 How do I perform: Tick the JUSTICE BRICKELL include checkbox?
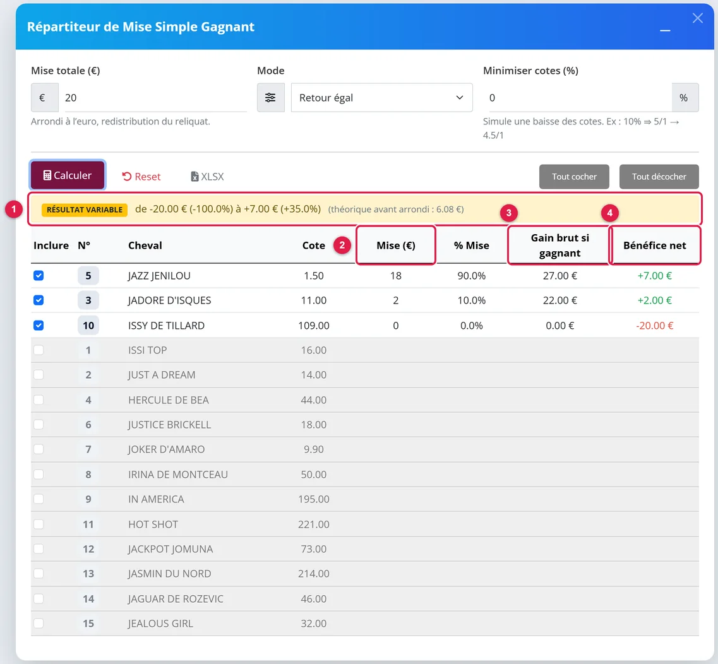coord(39,425)
